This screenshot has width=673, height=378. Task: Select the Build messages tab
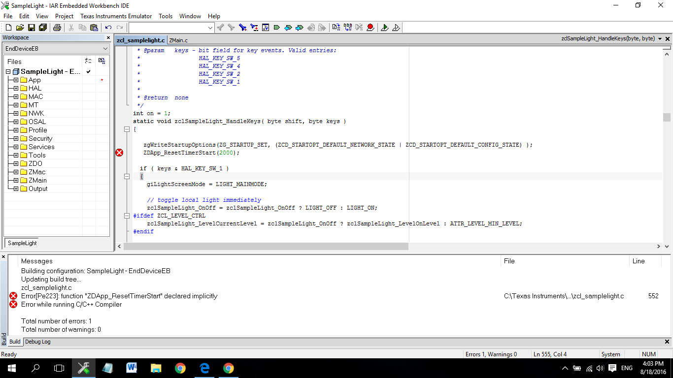tap(15, 342)
